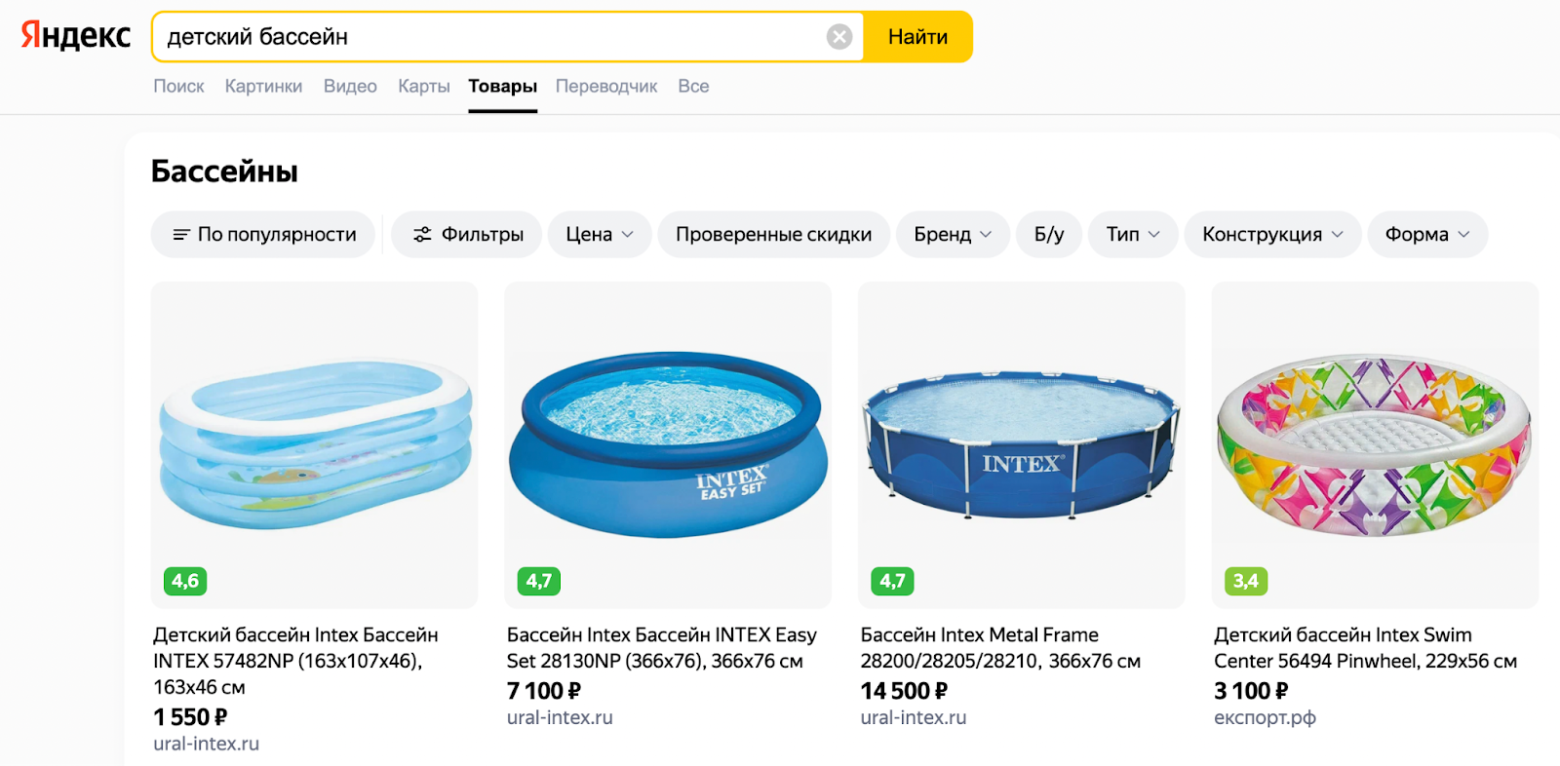Clear the search field text
Screen dimensions: 1560x766
click(838, 37)
